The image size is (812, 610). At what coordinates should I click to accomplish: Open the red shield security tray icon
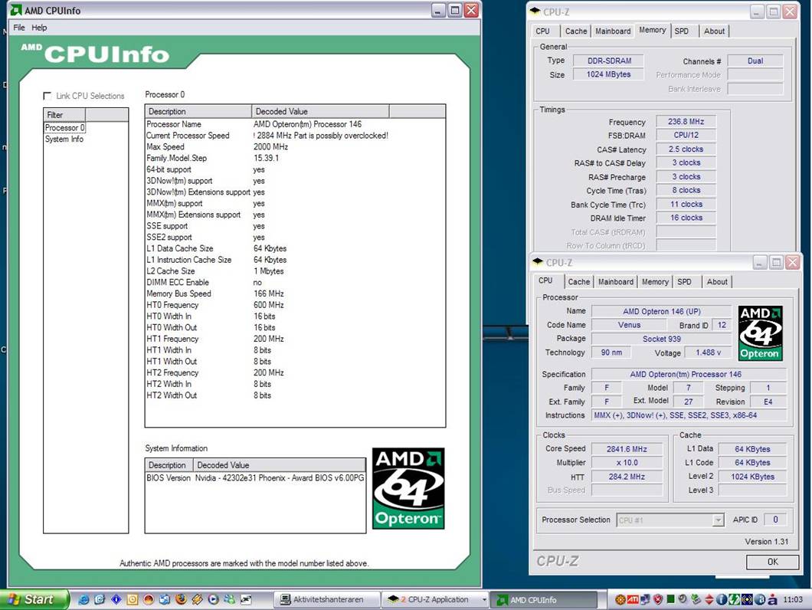point(658,599)
